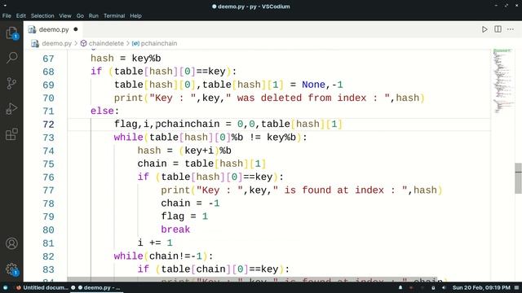Switch to deemo.py taskbar window
Viewport: 522px width, 293px height.
(x=99, y=287)
